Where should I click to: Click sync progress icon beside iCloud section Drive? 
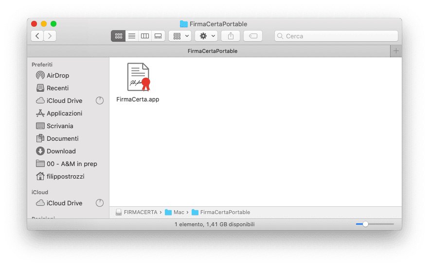click(100, 203)
